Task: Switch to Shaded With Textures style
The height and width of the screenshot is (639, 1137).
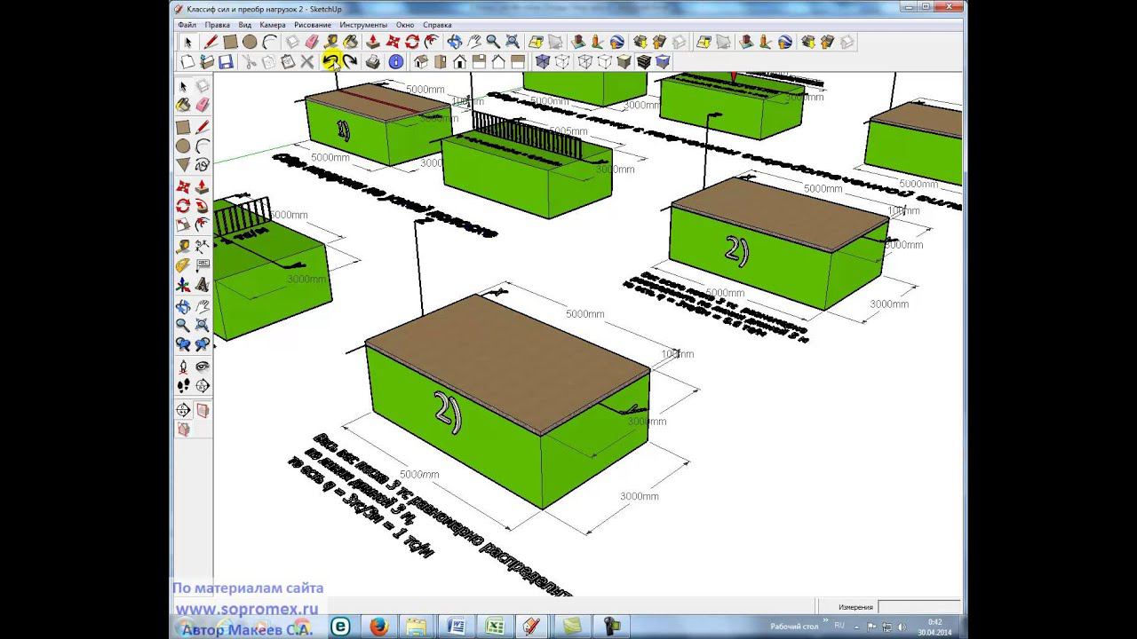Action: pos(644,61)
